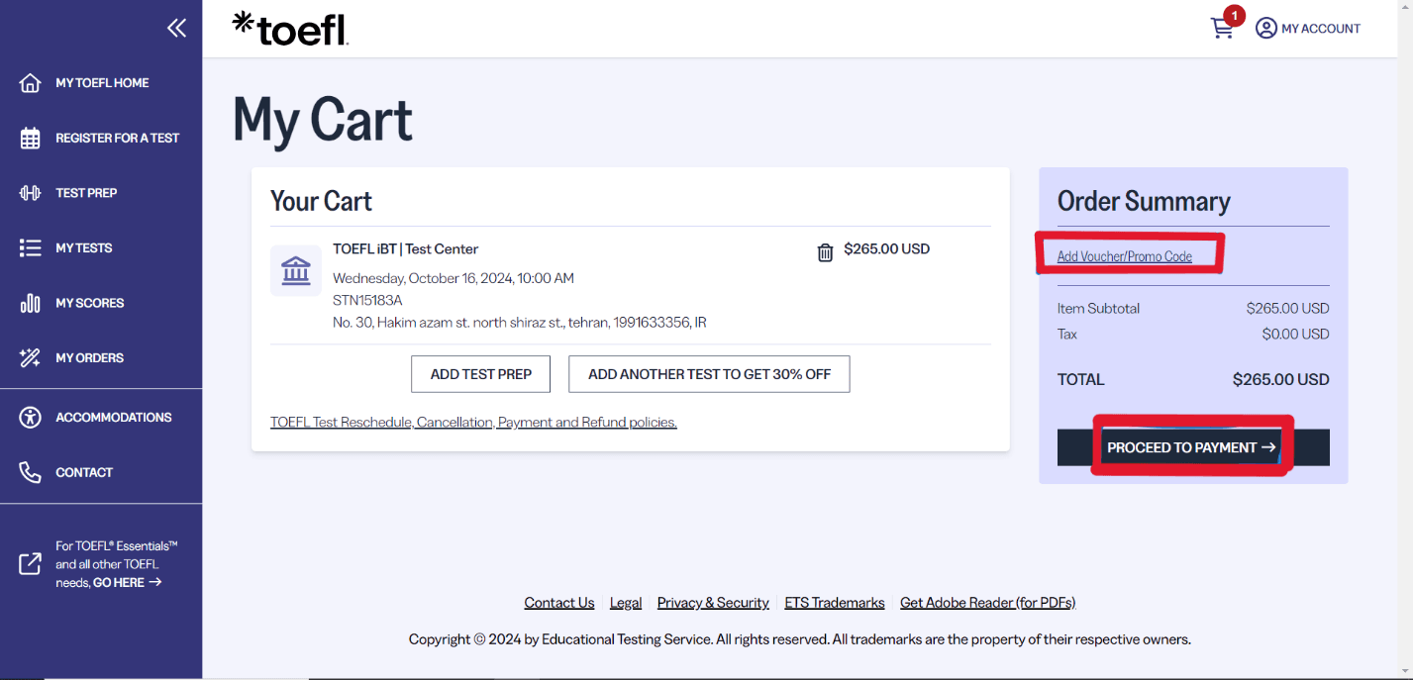Select the $265.00 USD item price

pyautogui.click(x=887, y=249)
